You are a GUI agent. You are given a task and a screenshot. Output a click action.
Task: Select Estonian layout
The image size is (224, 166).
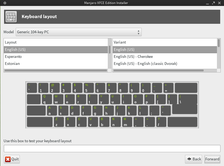[x=56, y=64]
